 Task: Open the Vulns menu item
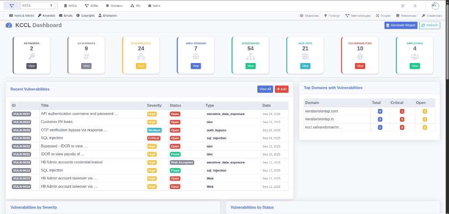point(154,6)
